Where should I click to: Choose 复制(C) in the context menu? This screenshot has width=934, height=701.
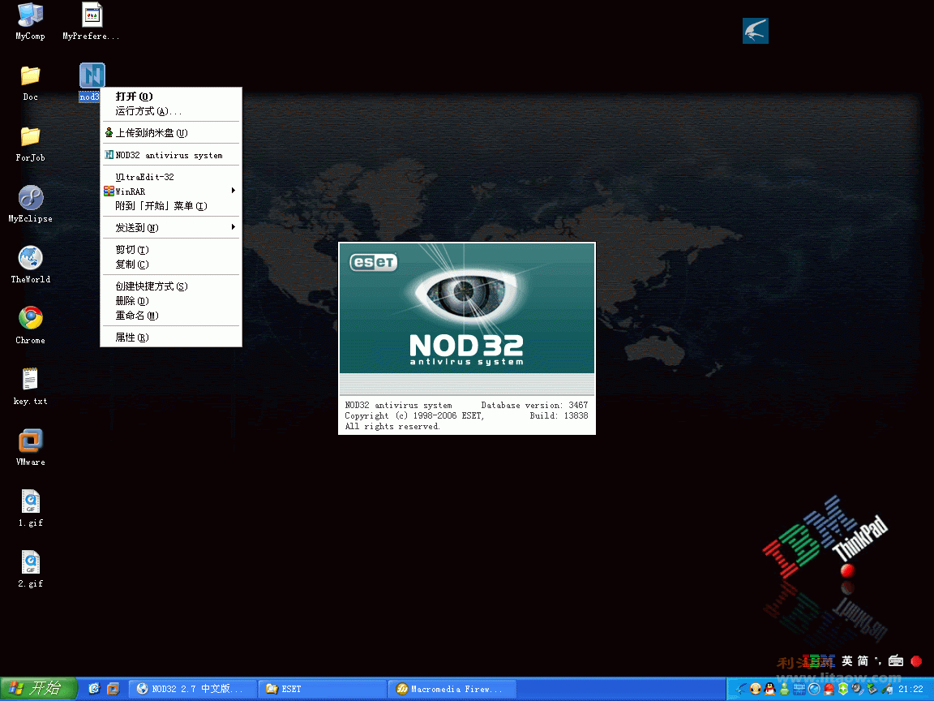171,264
